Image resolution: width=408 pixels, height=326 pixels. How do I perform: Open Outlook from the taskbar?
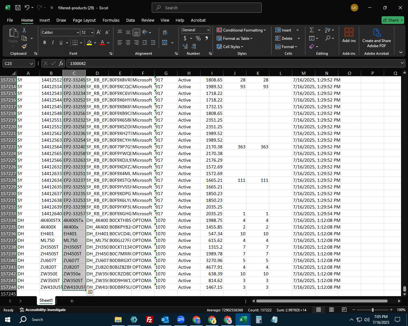(165, 319)
